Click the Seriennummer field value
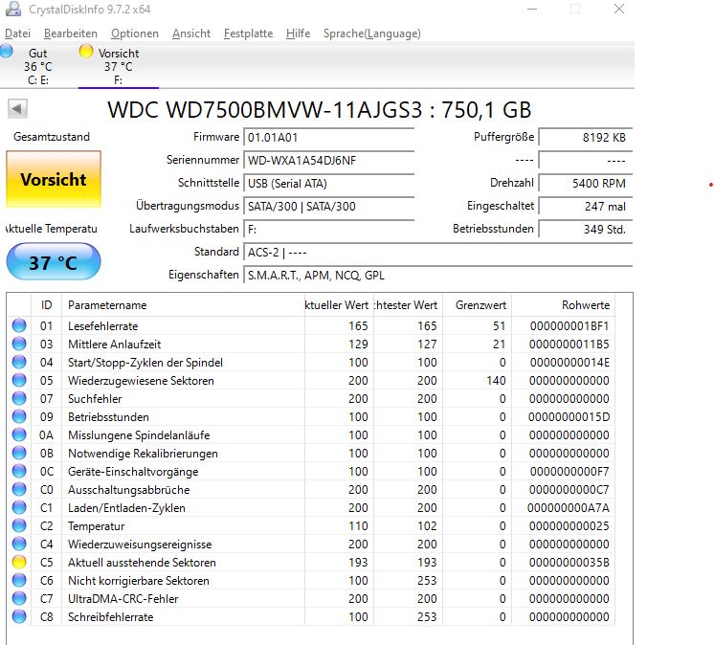 [329, 160]
